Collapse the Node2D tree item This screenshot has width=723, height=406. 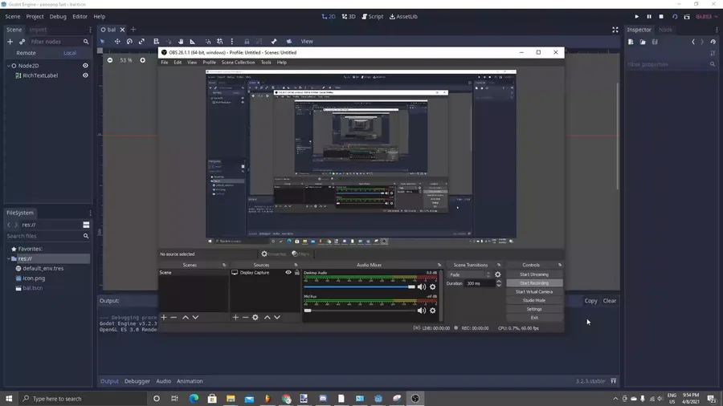pyautogui.click(x=9, y=66)
